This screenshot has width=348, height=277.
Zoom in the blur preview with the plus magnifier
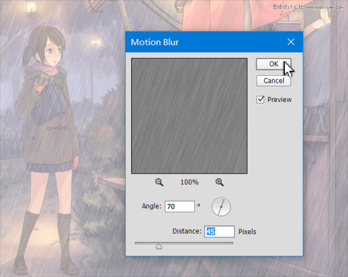(x=220, y=182)
